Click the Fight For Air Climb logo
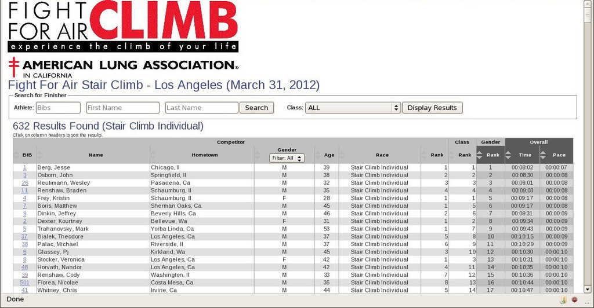 (x=123, y=26)
